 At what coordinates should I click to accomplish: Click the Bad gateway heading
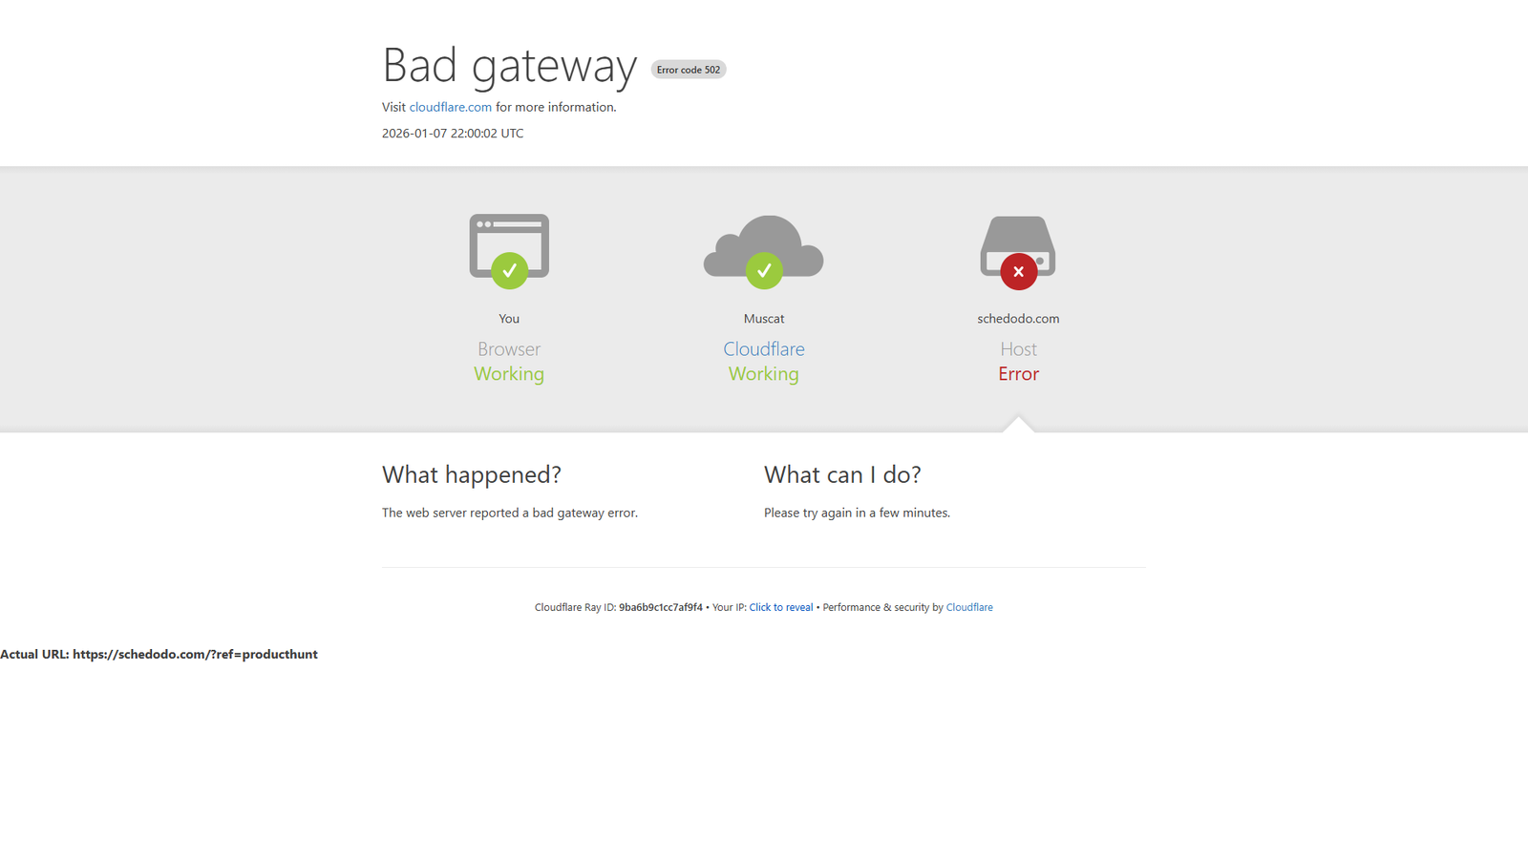[510, 66]
